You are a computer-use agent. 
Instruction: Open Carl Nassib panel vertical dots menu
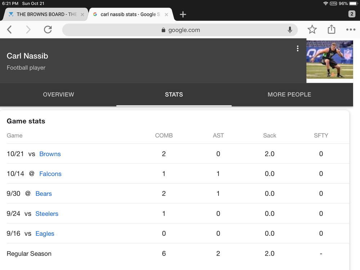(298, 49)
